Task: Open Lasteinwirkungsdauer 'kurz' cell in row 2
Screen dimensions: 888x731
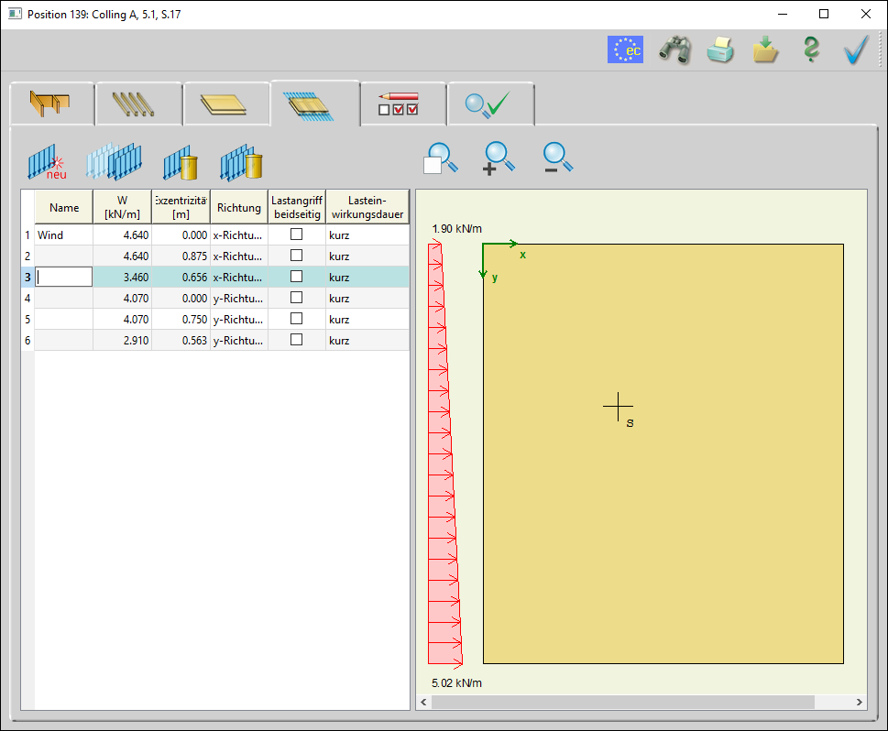Action: tap(367, 256)
